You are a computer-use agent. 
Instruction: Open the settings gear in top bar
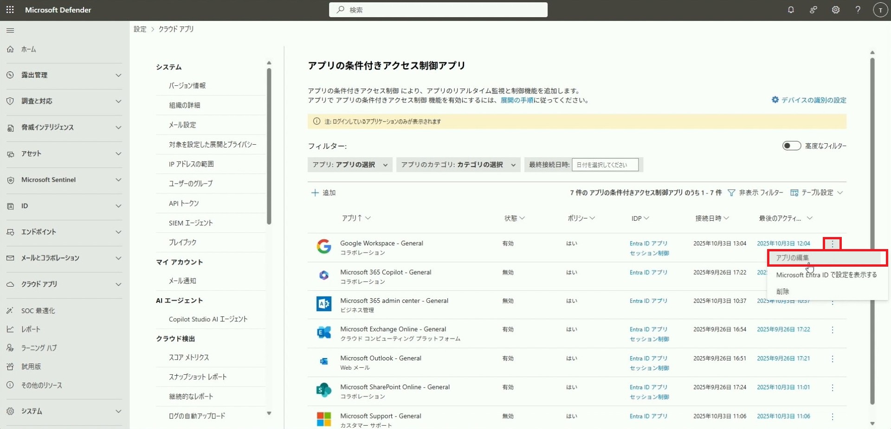835,10
